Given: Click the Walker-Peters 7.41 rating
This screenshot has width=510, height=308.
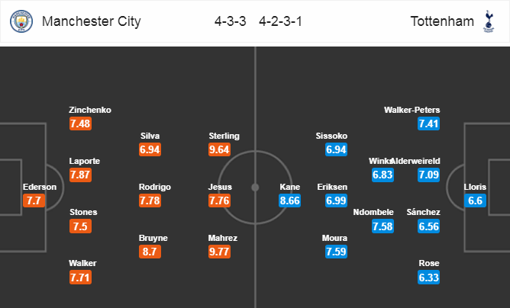Looking at the screenshot, I should 428,124.
